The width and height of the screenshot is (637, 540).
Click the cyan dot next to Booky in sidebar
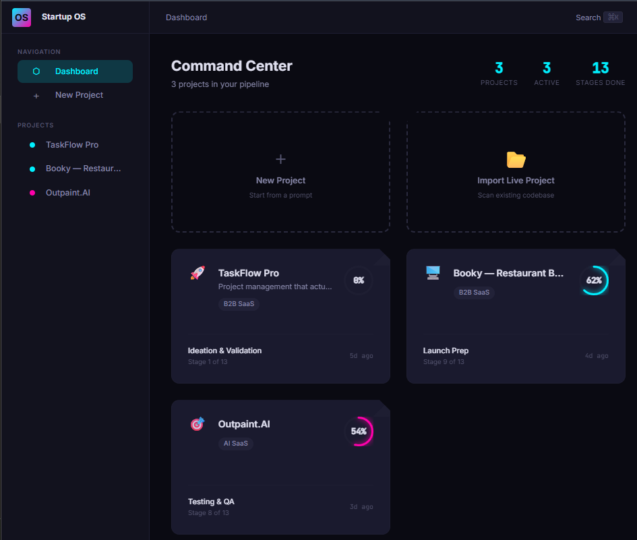click(x=32, y=169)
